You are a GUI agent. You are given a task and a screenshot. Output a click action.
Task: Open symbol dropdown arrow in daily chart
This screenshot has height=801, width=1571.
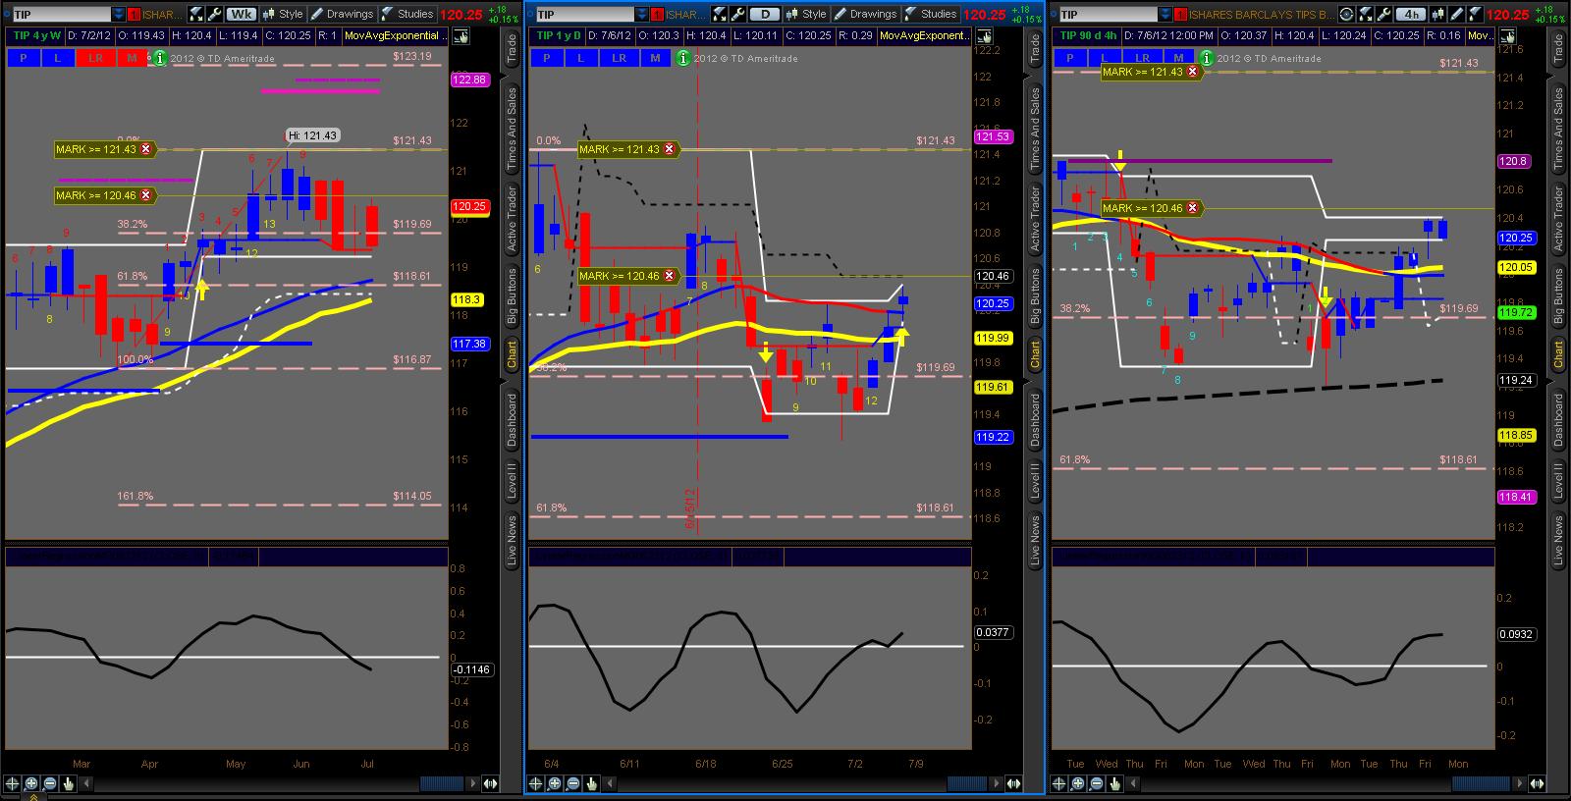tap(642, 15)
